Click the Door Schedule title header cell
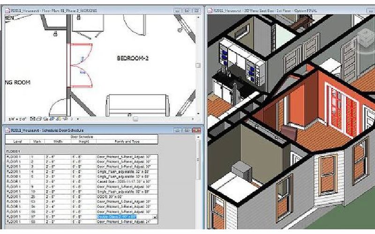 coord(82,137)
